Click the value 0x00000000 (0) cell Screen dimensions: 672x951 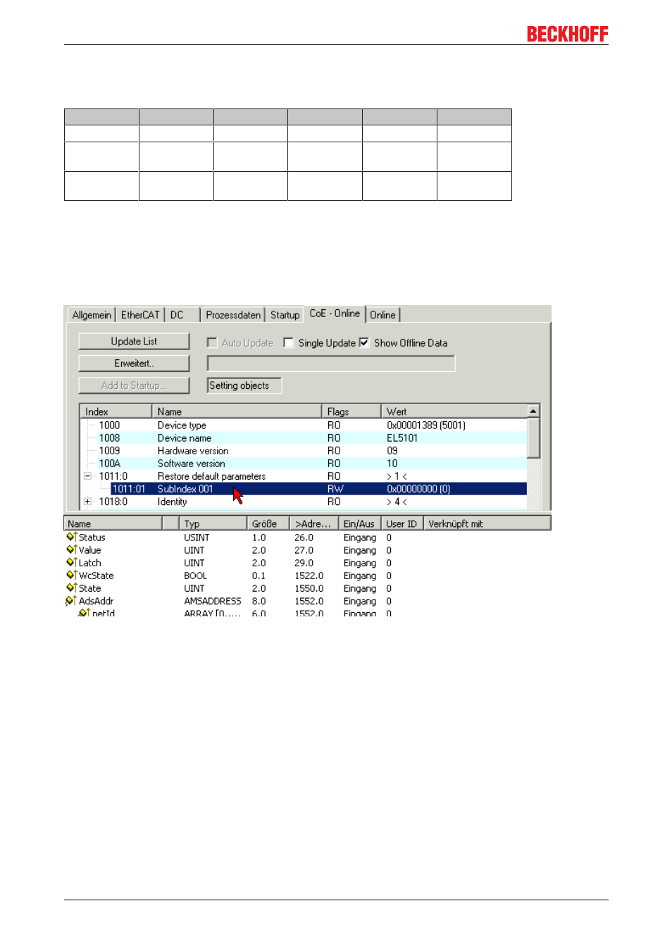click(418, 489)
